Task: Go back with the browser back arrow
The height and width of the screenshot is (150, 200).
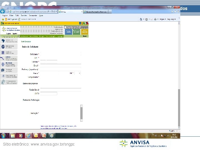Action: pyautogui.click(x=2, y=11)
